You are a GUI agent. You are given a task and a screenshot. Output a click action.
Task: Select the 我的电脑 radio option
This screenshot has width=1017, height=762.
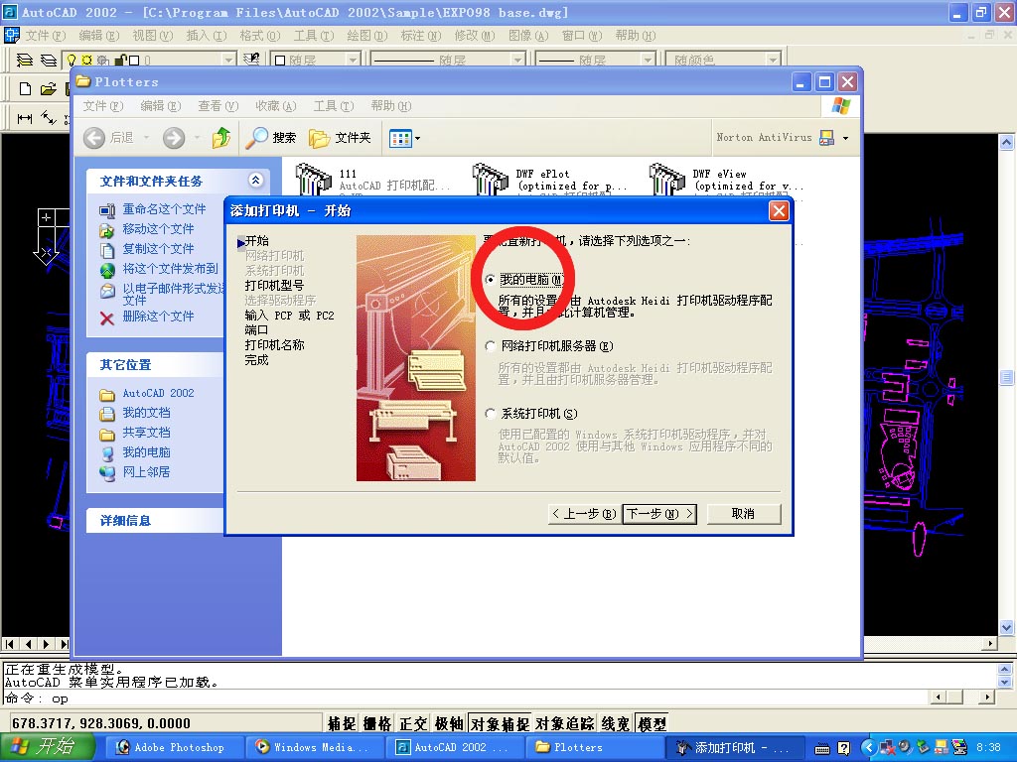(491, 280)
